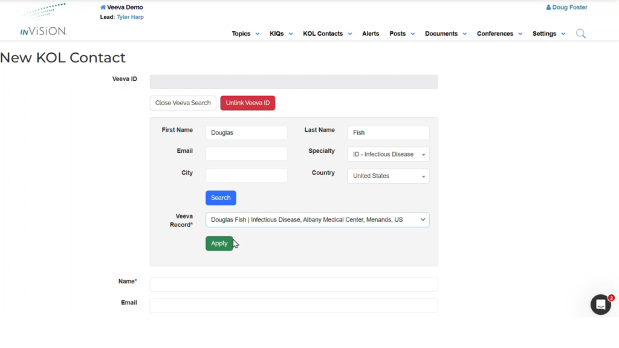Click the blue Search button
Viewport: 619px width, 348px height.
221,198
